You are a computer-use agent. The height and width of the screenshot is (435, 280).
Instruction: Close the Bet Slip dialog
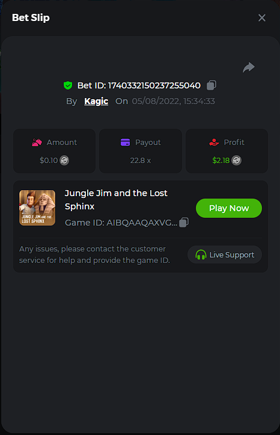pos(262,18)
